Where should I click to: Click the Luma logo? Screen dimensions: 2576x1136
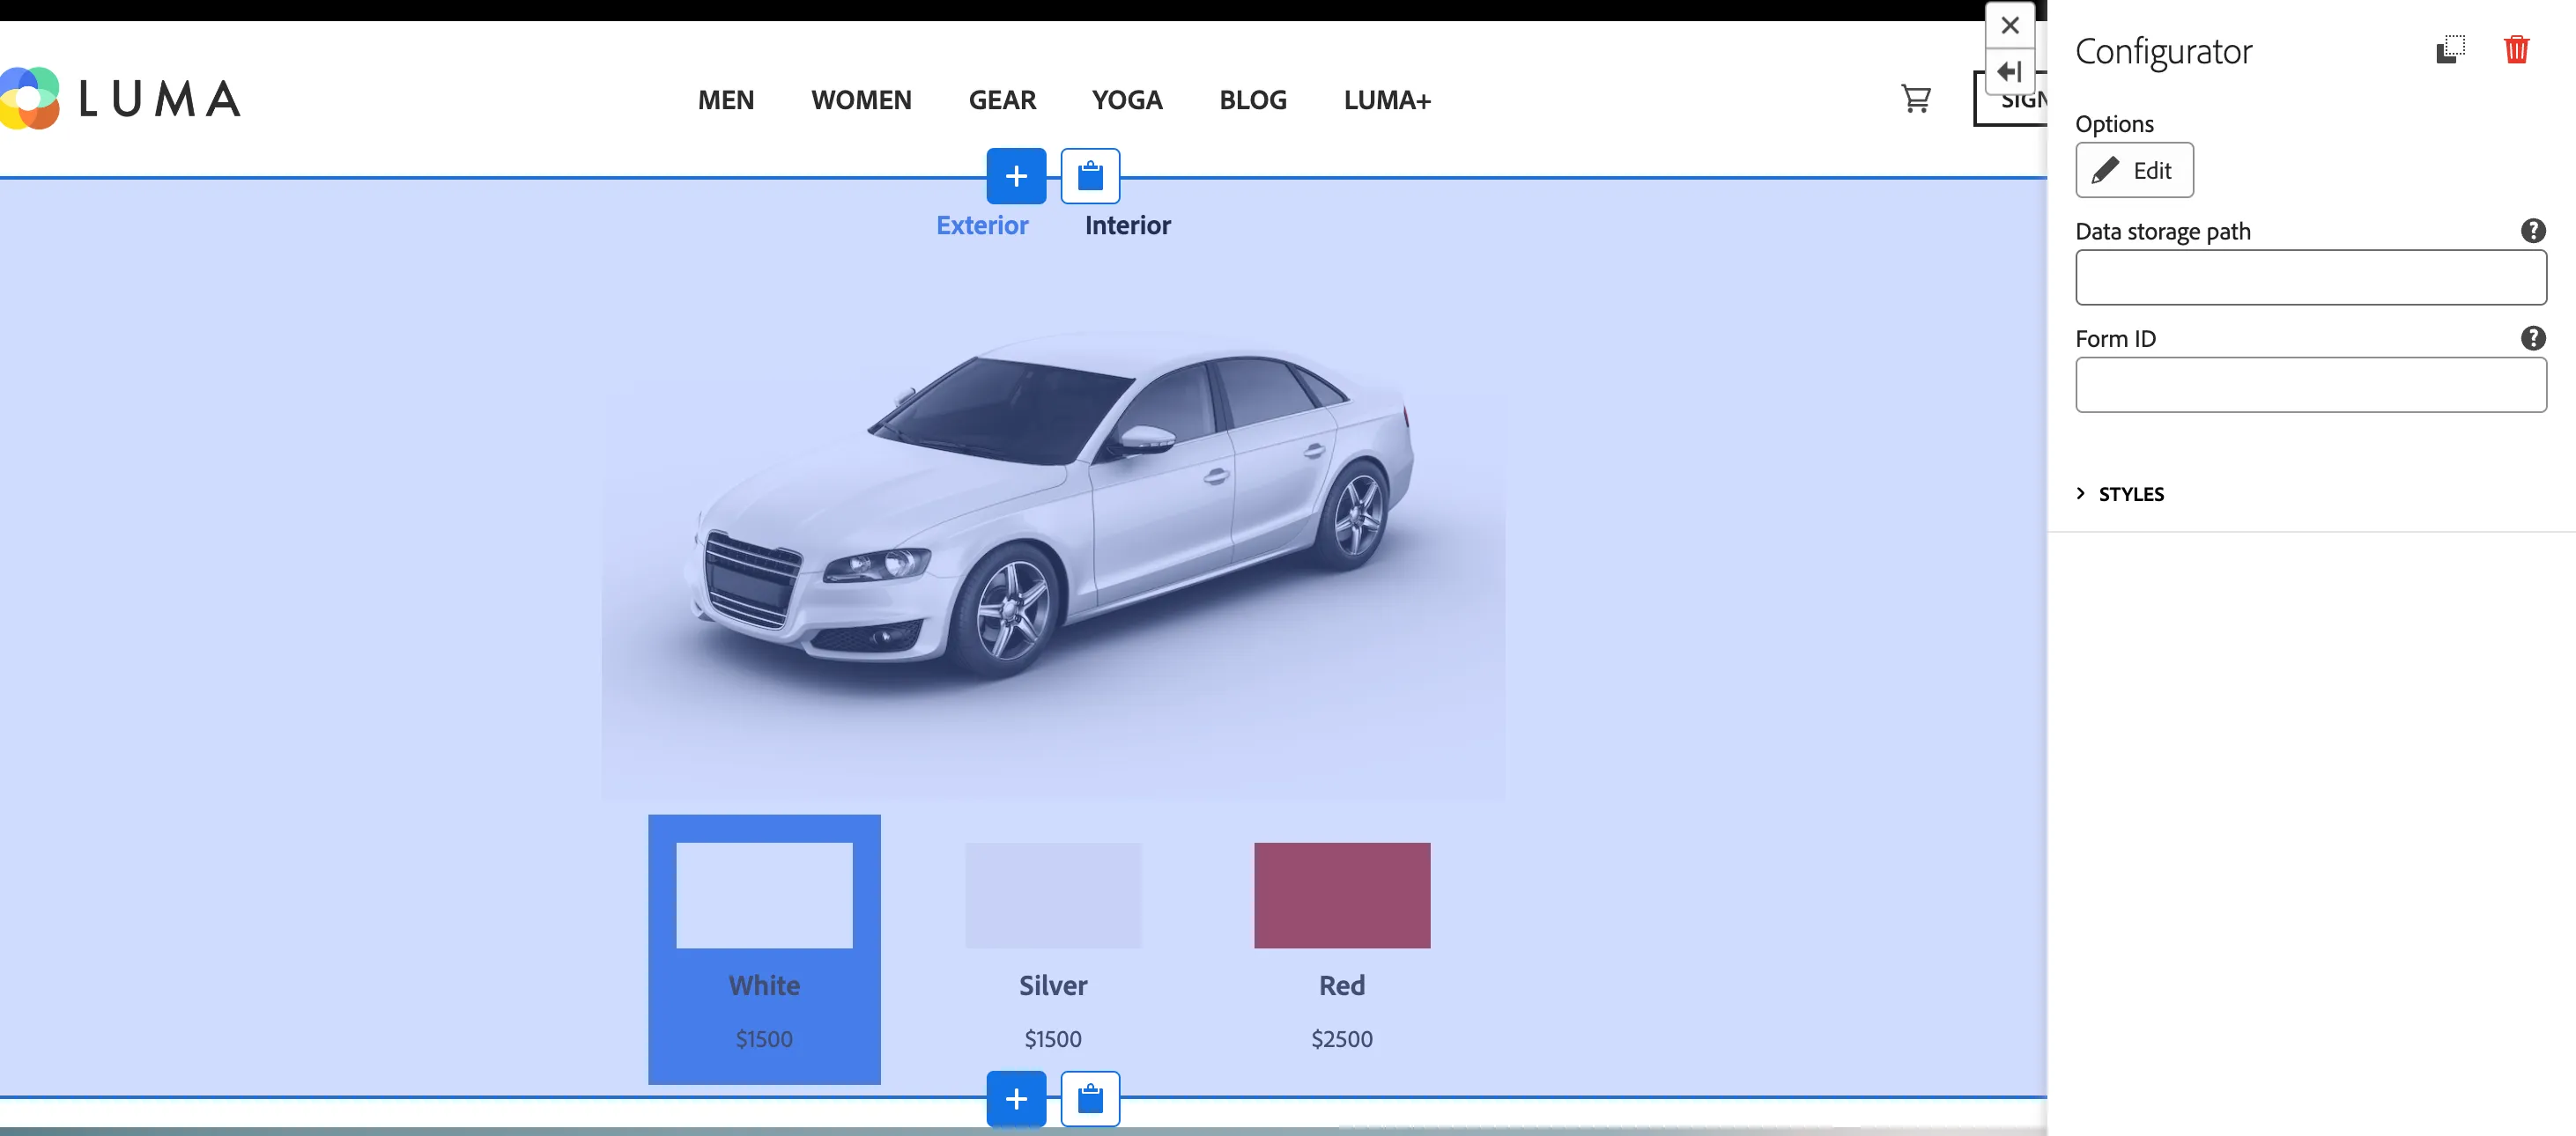[x=120, y=99]
